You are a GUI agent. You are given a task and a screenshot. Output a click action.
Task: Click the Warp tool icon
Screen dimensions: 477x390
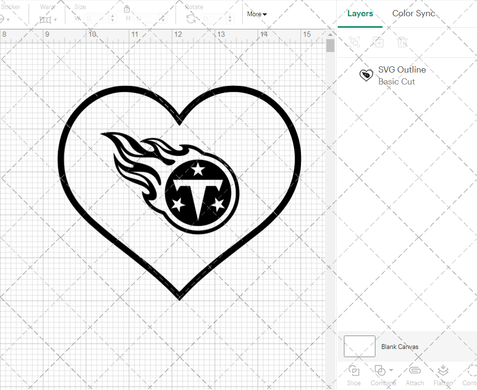click(x=45, y=19)
